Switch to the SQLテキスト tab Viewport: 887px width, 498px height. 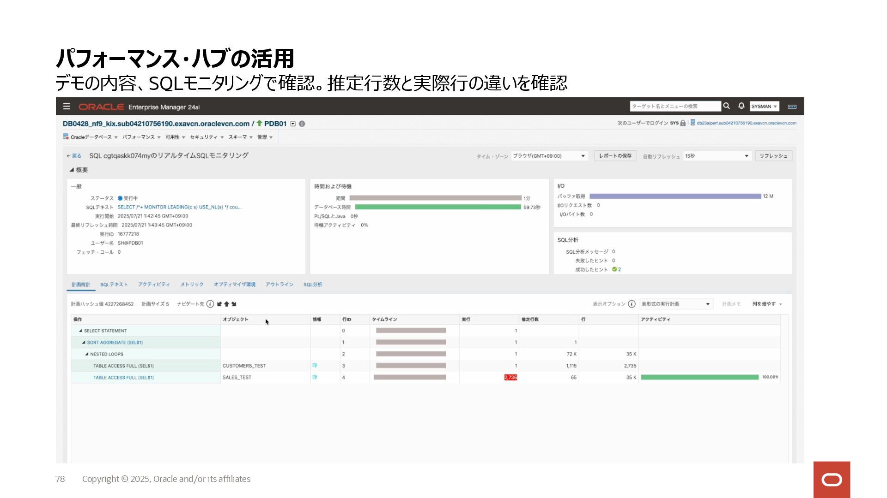(x=114, y=285)
